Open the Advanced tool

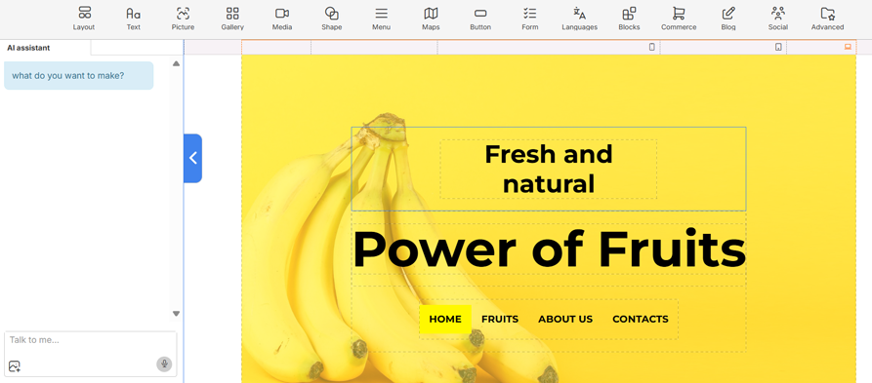click(827, 19)
